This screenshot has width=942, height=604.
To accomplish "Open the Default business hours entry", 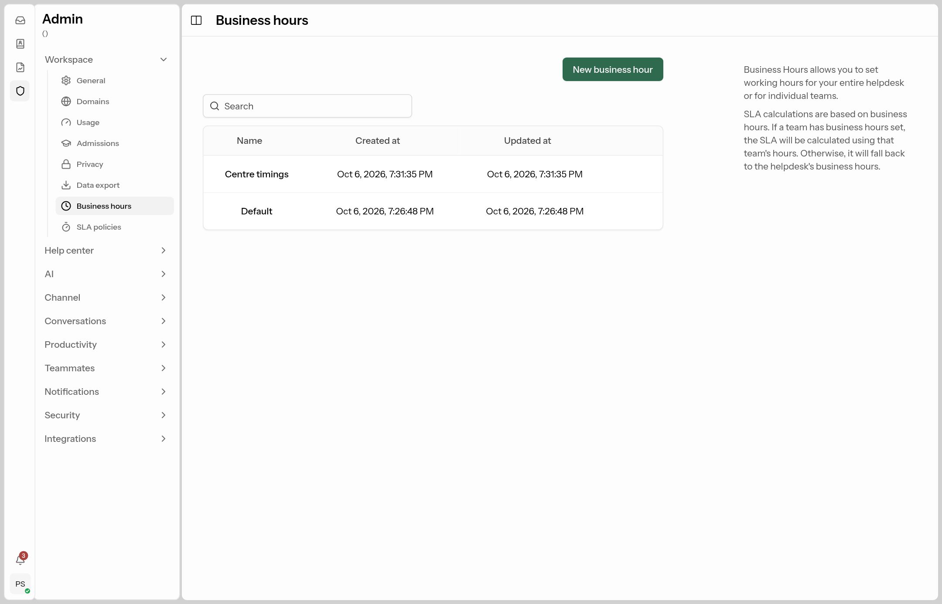I will (256, 211).
